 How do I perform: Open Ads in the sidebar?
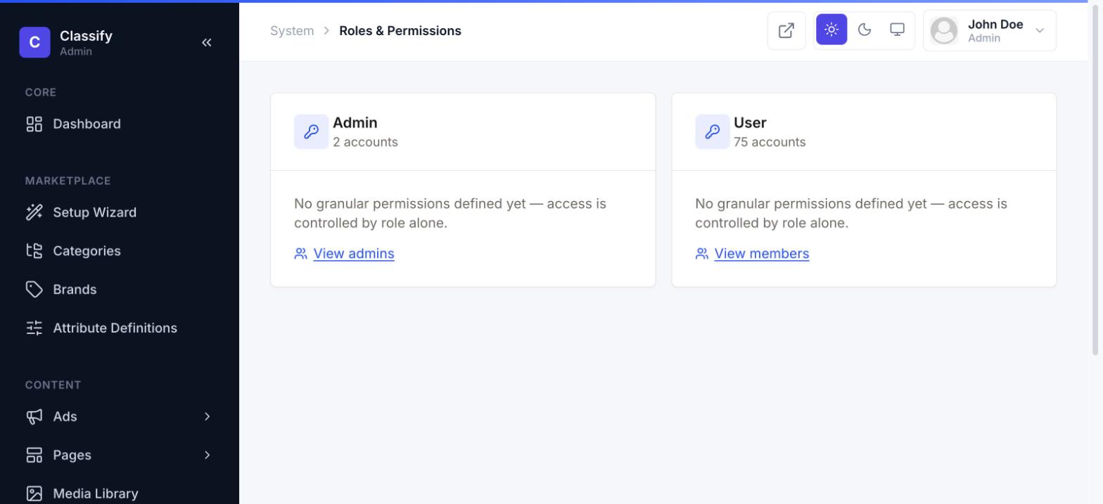(x=120, y=417)
